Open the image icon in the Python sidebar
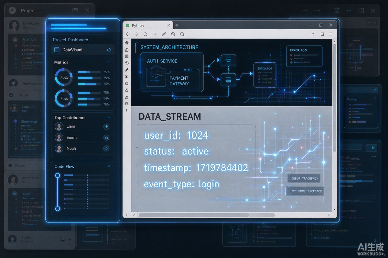 [127, 104]
